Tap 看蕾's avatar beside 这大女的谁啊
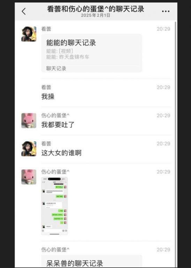Image resolution: width=191 pixels, height=268 pixels. [x=29, y=149]
